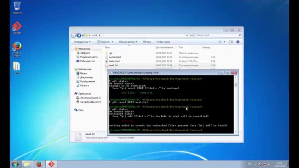Click Компьютер in the navigation pane
The width and height of the screenshot is (299, 168).
pyautogui.click(x=84, y=94)
